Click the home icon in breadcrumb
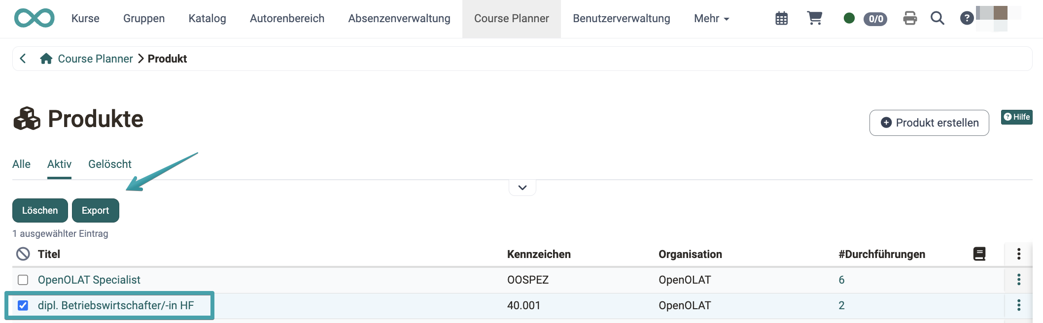 (46, 59)
